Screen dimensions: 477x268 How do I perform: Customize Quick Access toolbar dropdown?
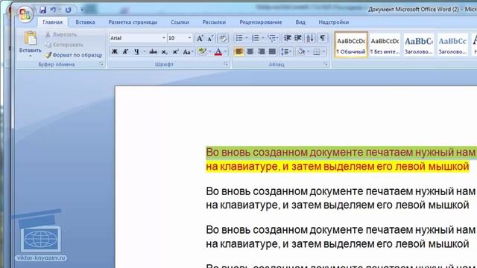(81, 10)
